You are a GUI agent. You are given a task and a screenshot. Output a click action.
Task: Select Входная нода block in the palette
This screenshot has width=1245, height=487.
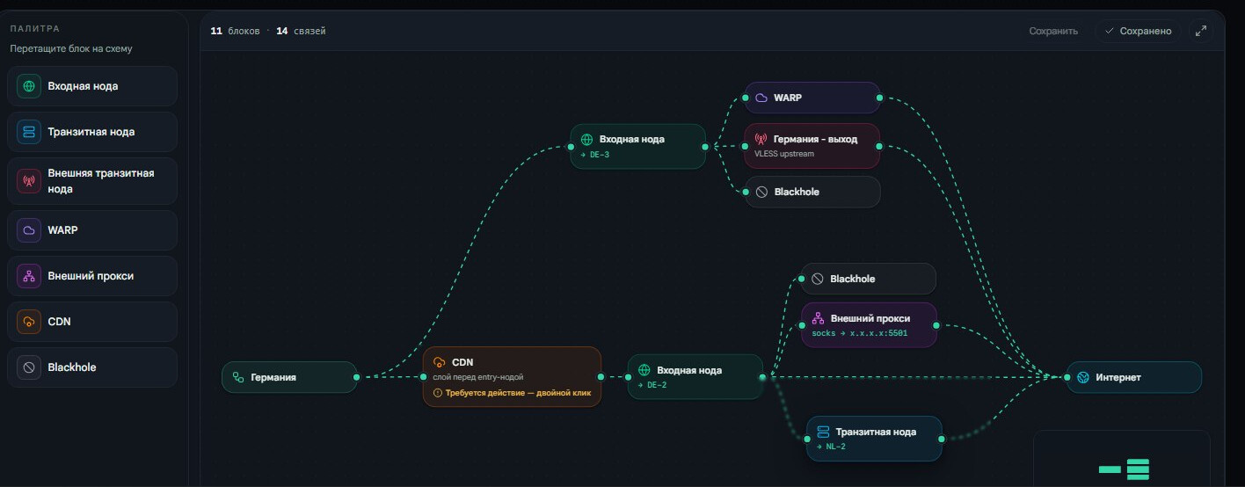(x=93, y=86)
